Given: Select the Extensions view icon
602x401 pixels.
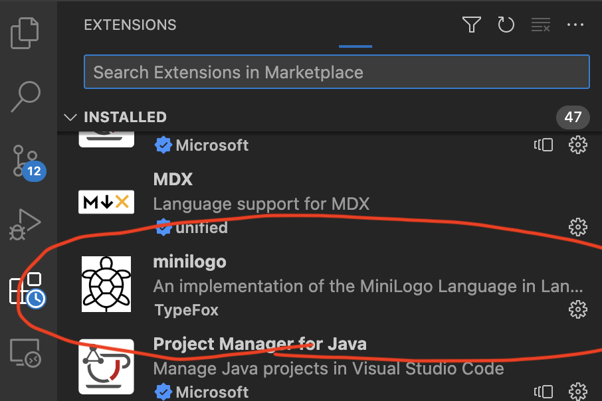Looking at the screenshot, I should pos(27,289).
